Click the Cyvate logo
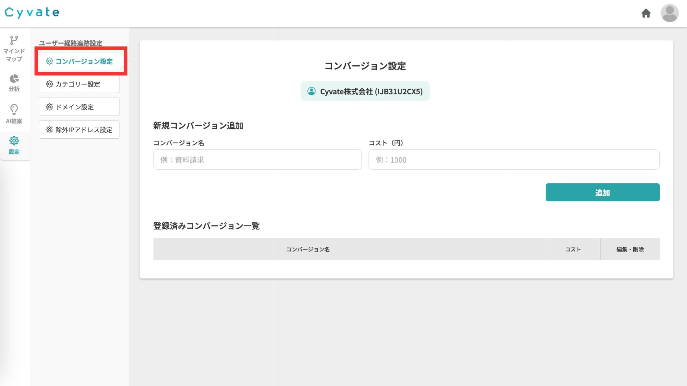The image size is (687, 386). [x=32, y=13]
